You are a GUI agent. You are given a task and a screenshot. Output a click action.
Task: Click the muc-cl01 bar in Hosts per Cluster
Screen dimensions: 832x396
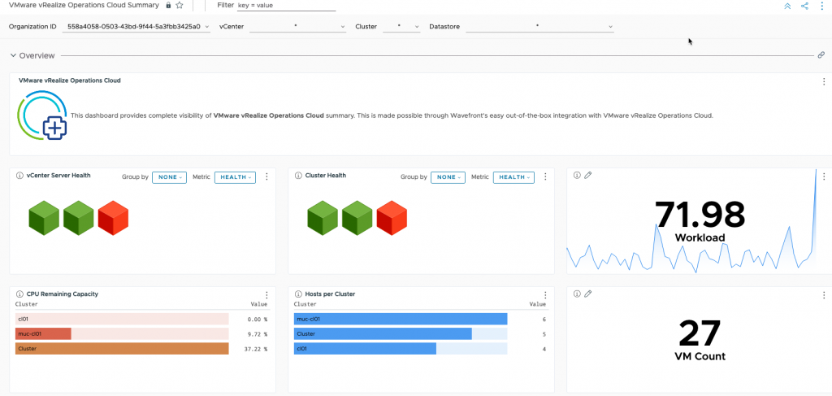(401, 319)
